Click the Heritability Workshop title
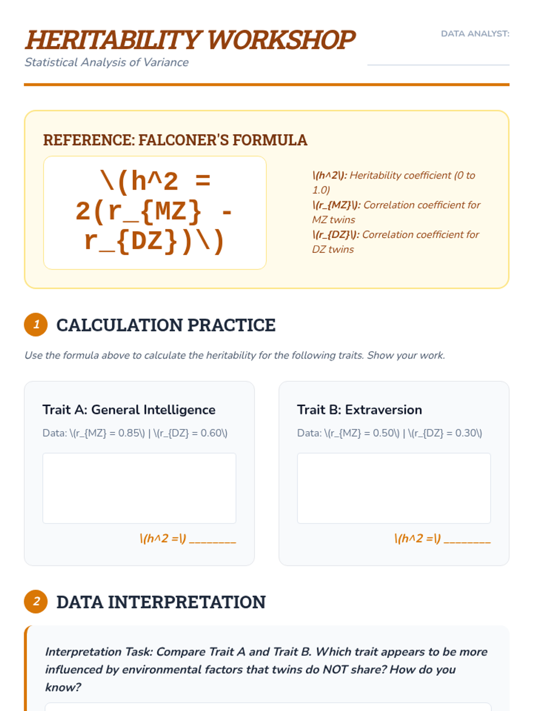 [190, 40]
